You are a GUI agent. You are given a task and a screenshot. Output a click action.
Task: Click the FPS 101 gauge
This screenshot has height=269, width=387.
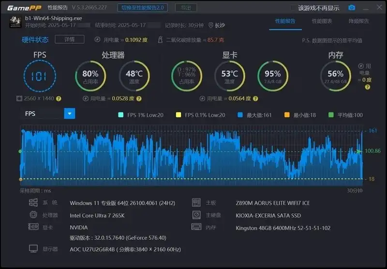click(x=40, y=76)
